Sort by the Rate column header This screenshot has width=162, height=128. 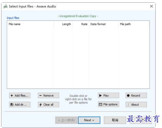(x=81, y=24)
